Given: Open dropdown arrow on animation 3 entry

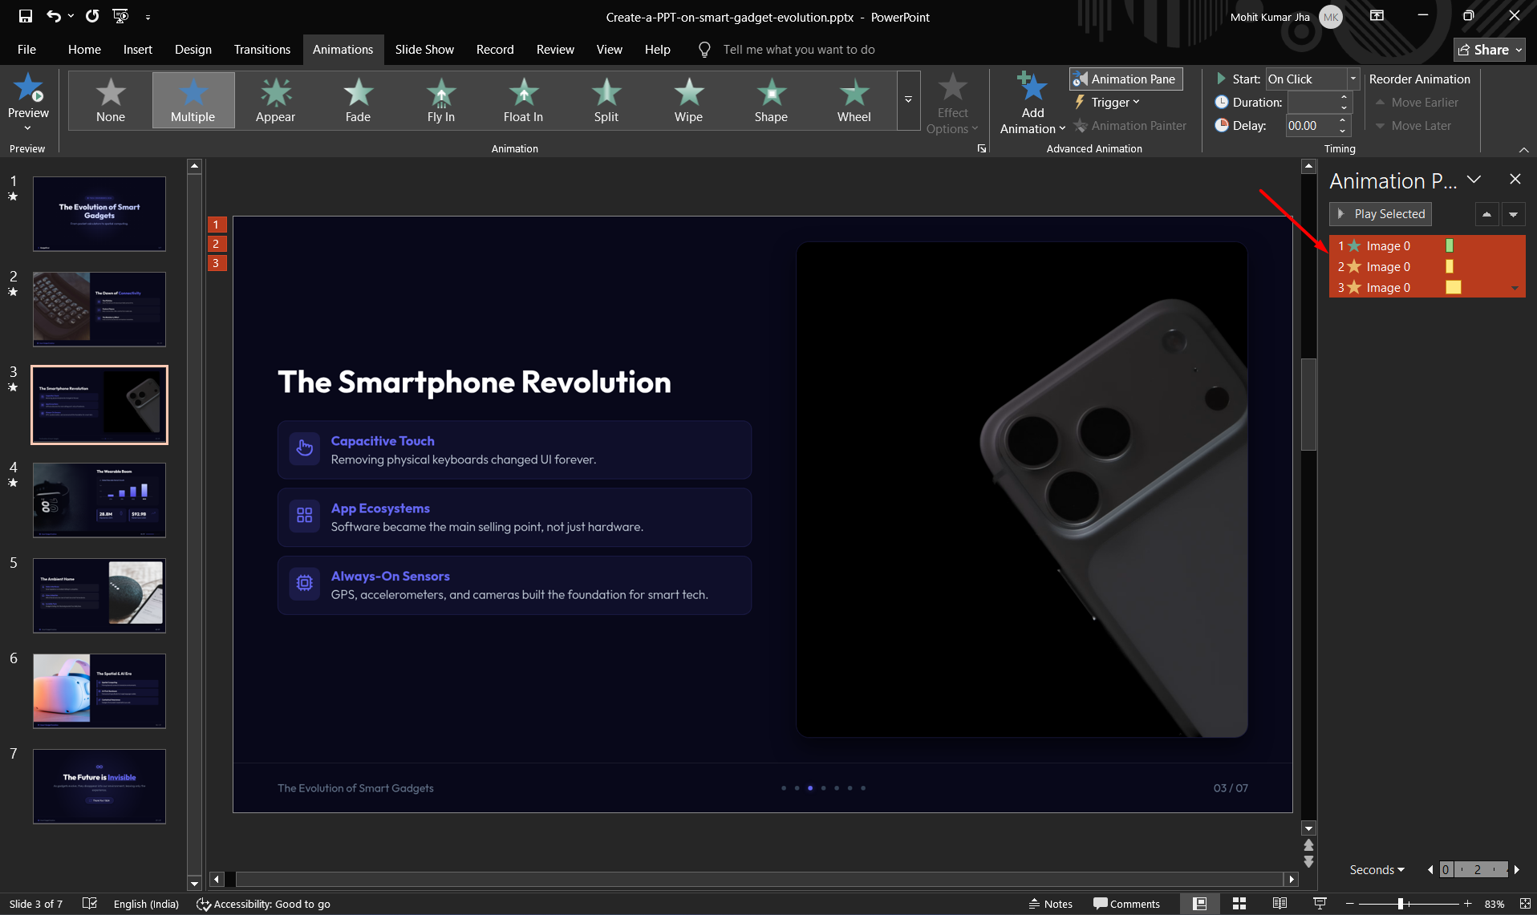Looking at the screenshot, I should coord(1515,288).
